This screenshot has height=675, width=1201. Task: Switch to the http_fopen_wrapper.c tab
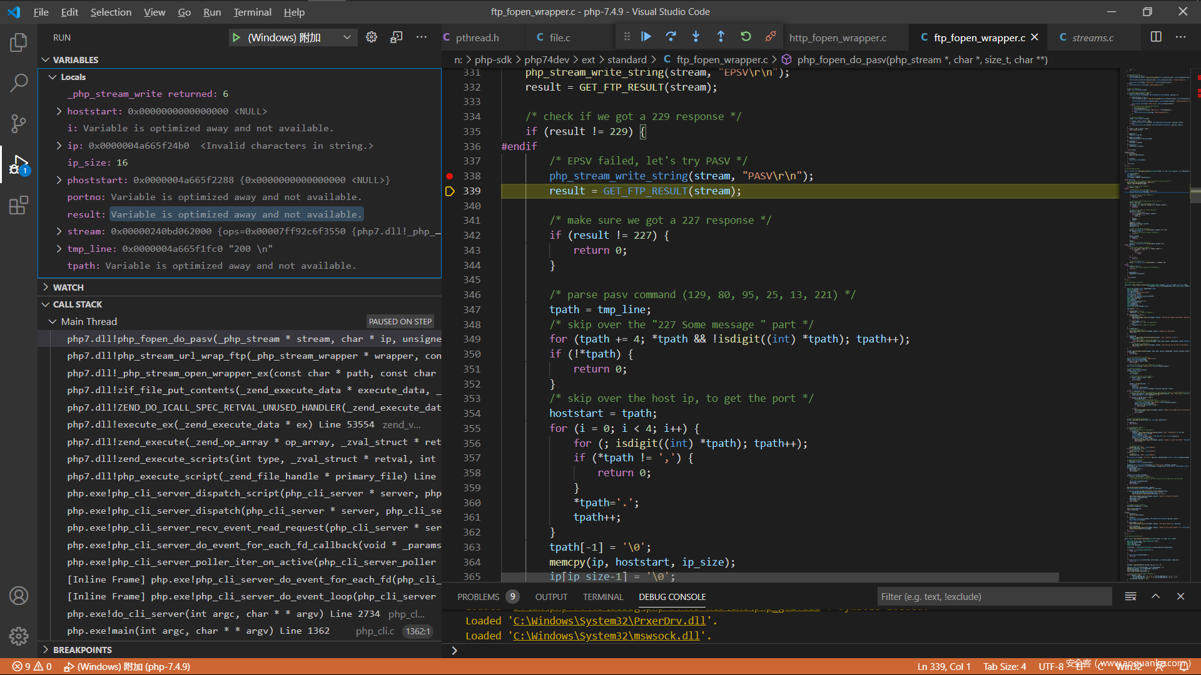(x=838, y=37)
